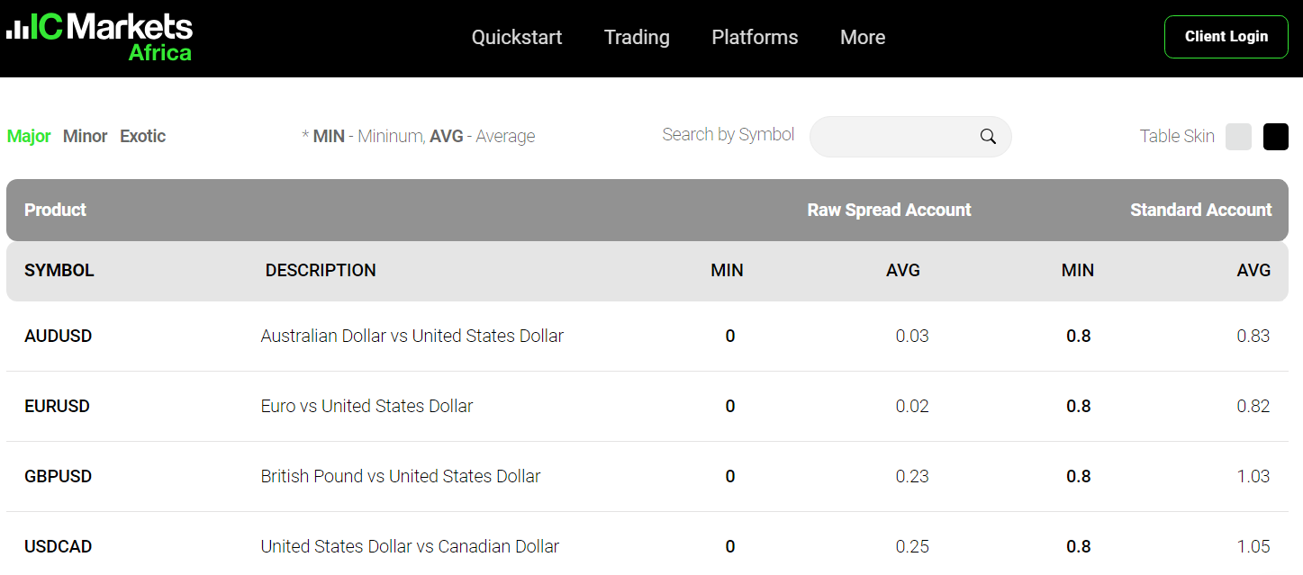Select the light gray table skin
Viewport: 1303px width, 575px height.
pyautogui.click(x=1238, y=137)
